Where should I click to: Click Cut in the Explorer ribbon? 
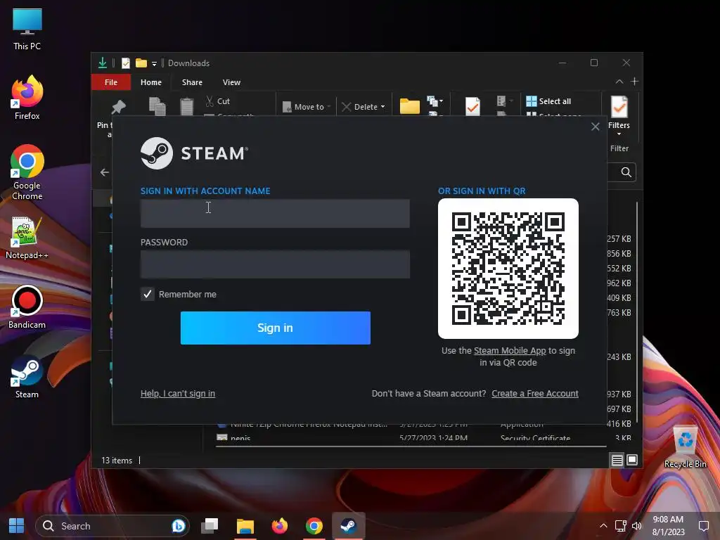point(218,101)
